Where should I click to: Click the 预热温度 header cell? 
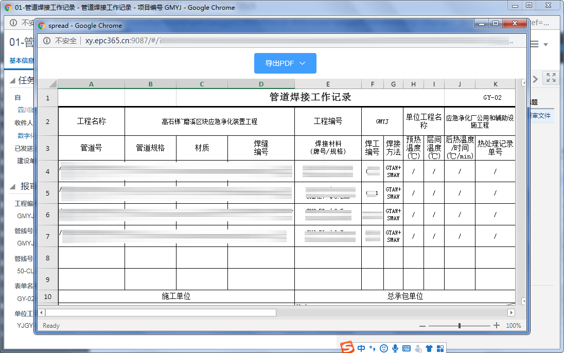414,148
